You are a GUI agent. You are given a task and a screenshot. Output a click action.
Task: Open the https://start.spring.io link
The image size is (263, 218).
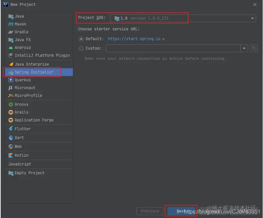[x=134, y=39]
